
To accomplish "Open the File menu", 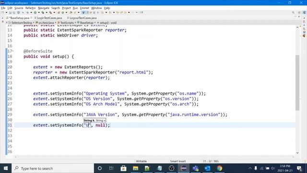I will click(x=3, y=8).
